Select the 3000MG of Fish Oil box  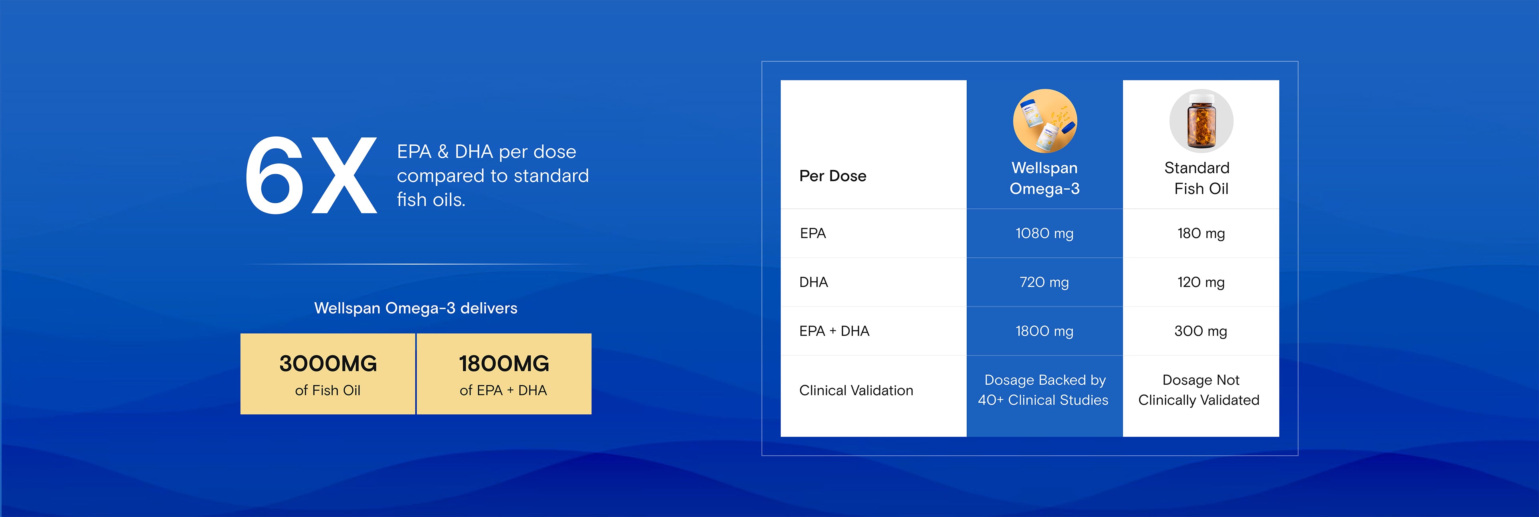tap(327, 374)
